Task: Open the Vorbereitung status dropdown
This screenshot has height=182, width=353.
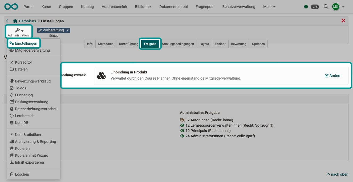Action: click(x=54, y=30)
